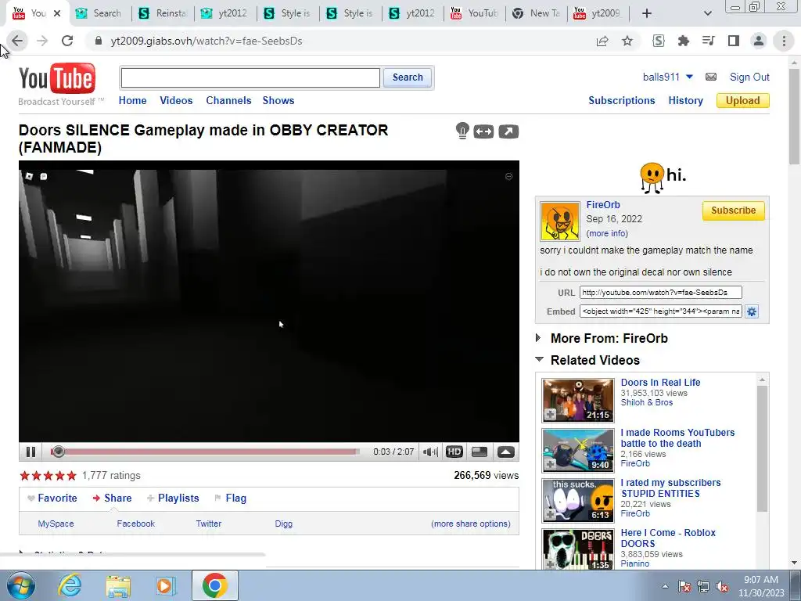Open 'I made Rooms YouTubers battle' link
The width and height of the screenshot is (801, 601).
coord(677,438)
